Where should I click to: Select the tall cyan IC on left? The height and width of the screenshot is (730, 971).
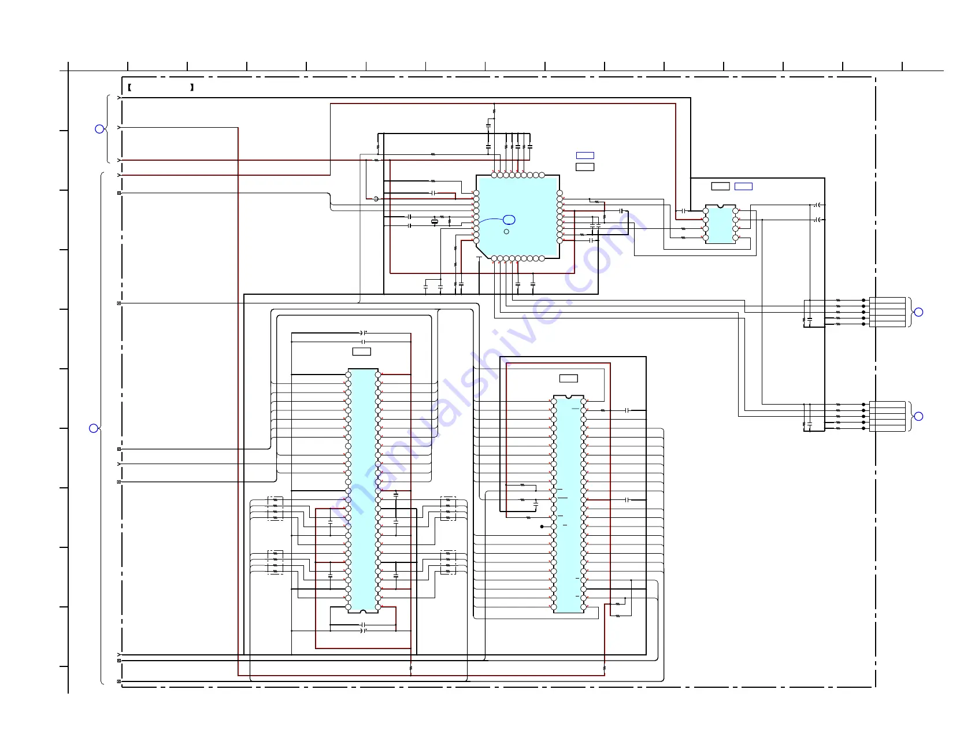363,491
